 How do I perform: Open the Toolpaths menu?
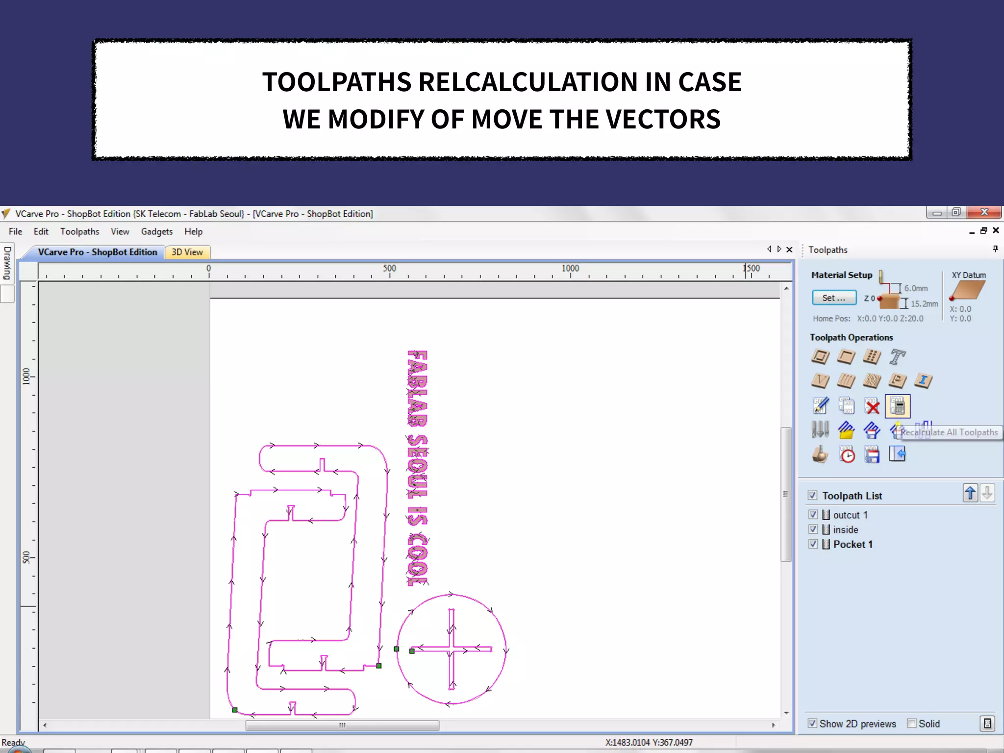pyautogui.click(x=79, y=231)
